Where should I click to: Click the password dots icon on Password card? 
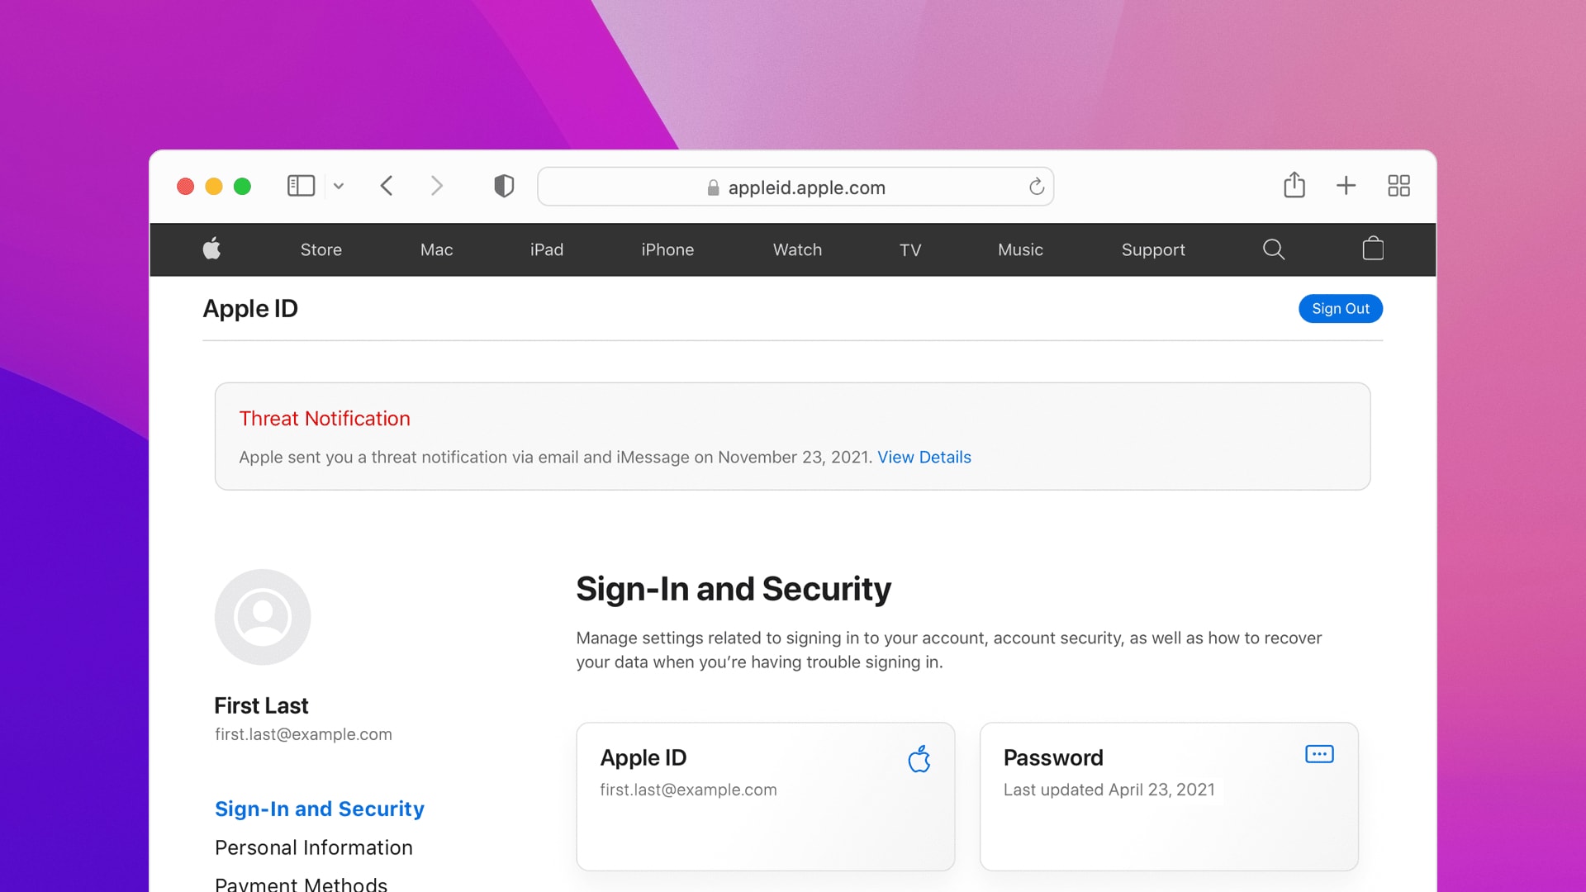1319,754
